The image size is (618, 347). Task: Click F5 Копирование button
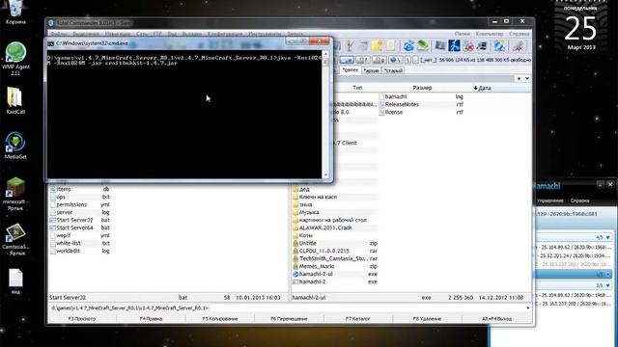click(x=220, y=319)
